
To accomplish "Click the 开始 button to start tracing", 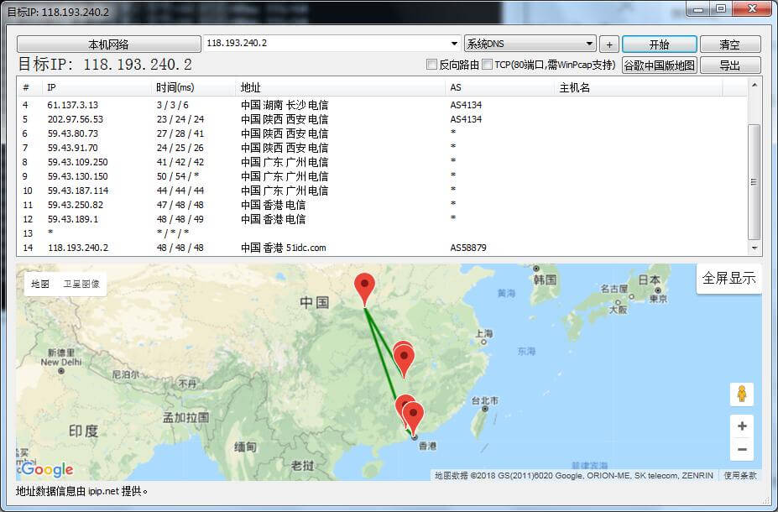I will 659,44.
